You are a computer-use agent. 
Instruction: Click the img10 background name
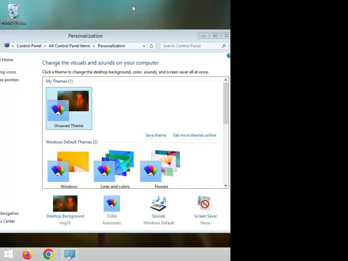[x=65, y=223]
